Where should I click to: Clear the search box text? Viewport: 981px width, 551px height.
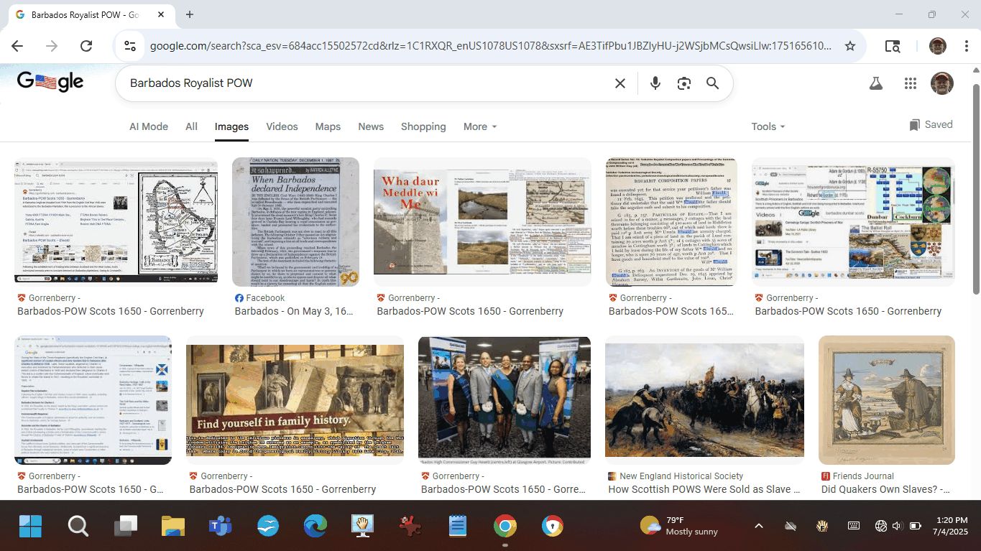pyautogui.click(x=620, y=83)
